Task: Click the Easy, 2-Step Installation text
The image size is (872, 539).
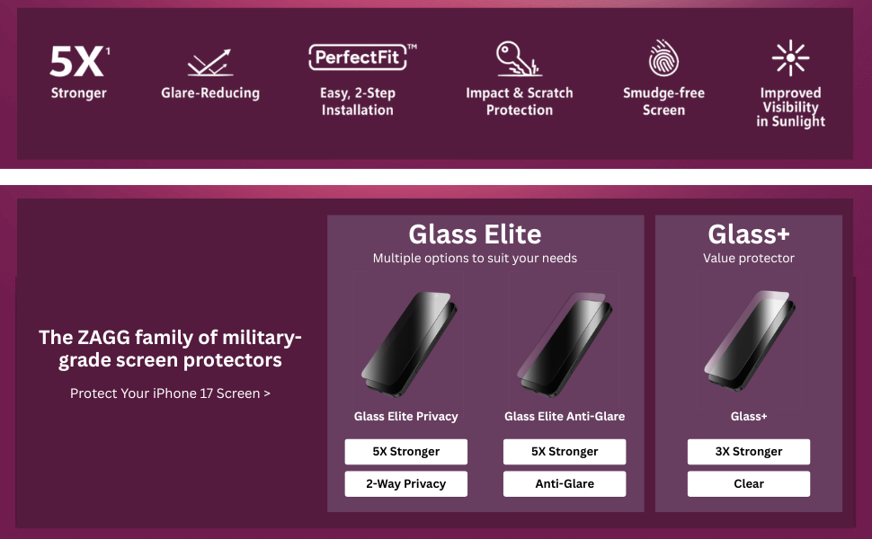Action: click(x=358, y=102)
